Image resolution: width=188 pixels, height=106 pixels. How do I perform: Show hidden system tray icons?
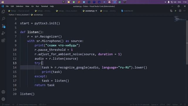coord(165,2)
